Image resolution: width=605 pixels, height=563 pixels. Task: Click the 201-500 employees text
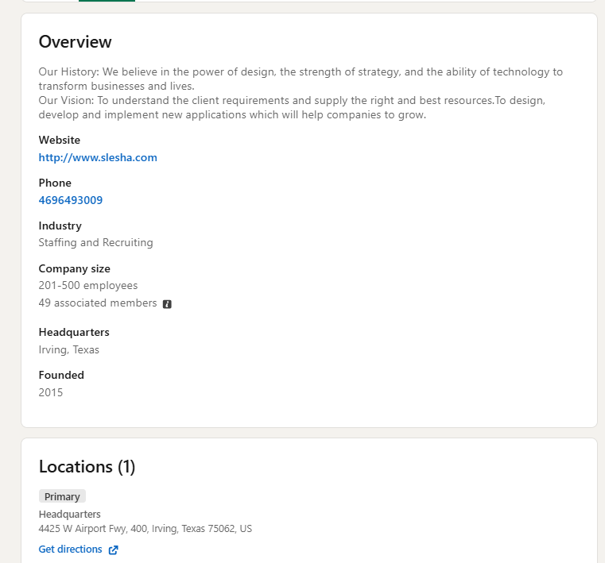click(88, 286)
